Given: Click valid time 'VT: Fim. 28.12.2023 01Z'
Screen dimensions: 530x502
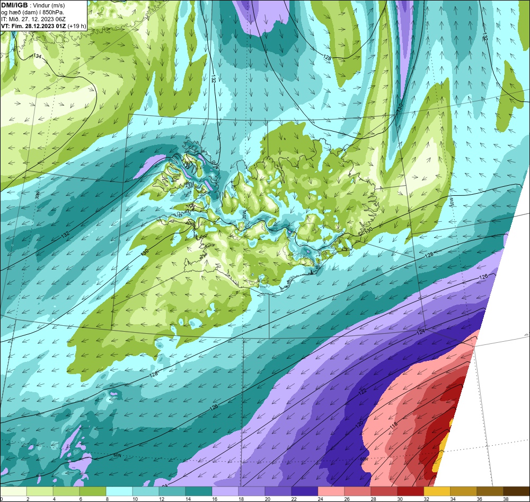Looking at the screenshot, I should click(33, 26).
